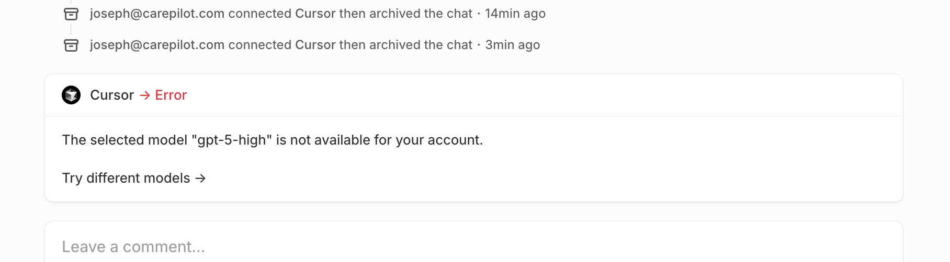Screen dimensions: 950x262
Task: Click the word Cursor in the 14min ago entry
Action: pos(315,14)
